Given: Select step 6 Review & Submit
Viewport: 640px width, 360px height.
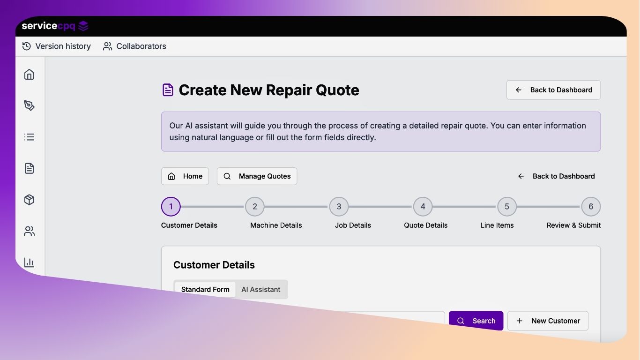Looking at the screenshot, I should click(591, 207).
